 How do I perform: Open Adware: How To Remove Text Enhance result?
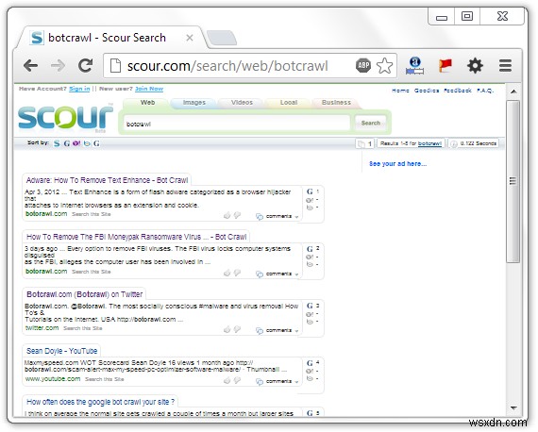coord(107,180)
